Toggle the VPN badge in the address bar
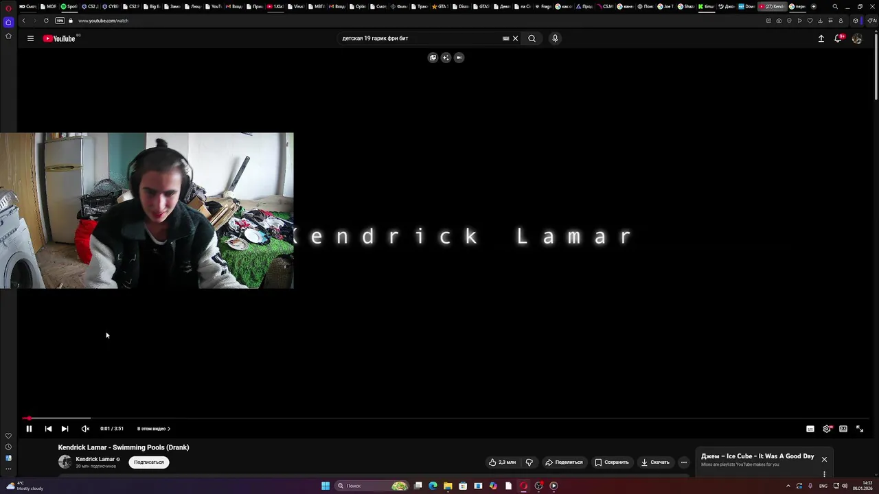Screen dimensions: 879x494 pos(60,21)
